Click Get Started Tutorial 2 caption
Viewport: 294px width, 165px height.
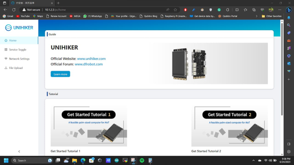click(x=206, y=151)
